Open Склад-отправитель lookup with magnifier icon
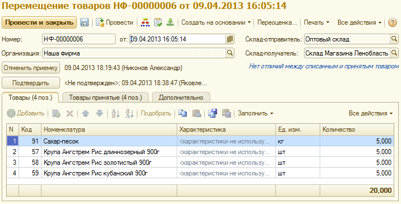 click(394, 39)
